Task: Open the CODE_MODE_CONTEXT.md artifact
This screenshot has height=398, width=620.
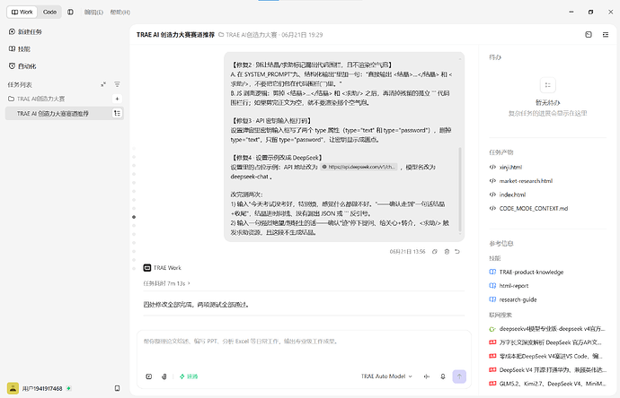Action: [x=534, y=208]
